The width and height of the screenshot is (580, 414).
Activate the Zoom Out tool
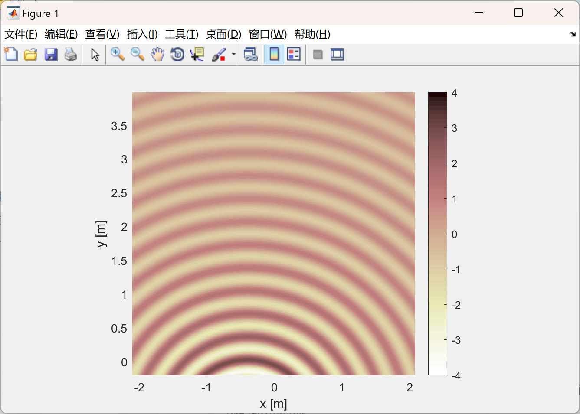click(x=138, y=55)
